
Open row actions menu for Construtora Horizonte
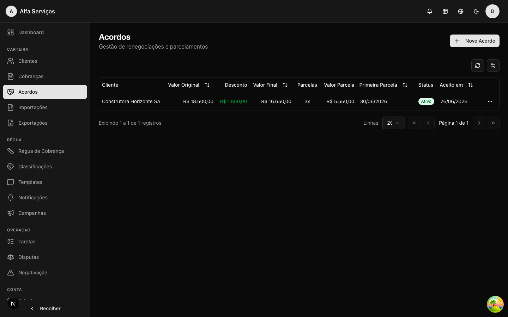tap(490, 101)
